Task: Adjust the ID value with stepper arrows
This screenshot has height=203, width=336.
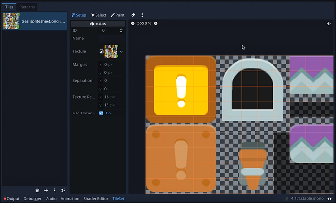Action: click(121, 30)
